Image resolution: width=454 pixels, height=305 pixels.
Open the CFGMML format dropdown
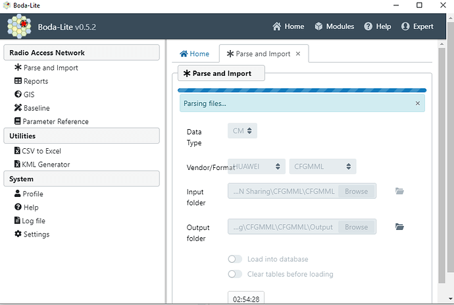coord(322,167)
